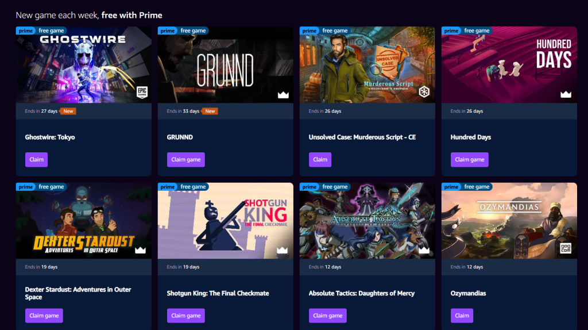This screenshot has width=588, height=330.
Task: Claim the Ozymandias game
Action: pyautogui.click(x=462, y=316)
